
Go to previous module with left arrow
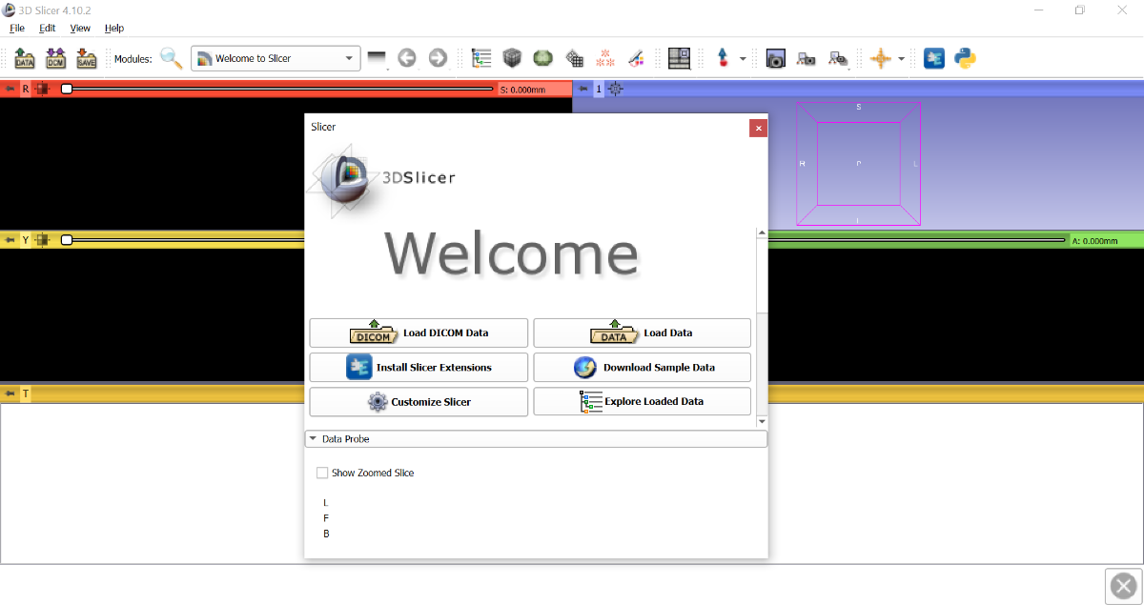[x=407, y=58]
